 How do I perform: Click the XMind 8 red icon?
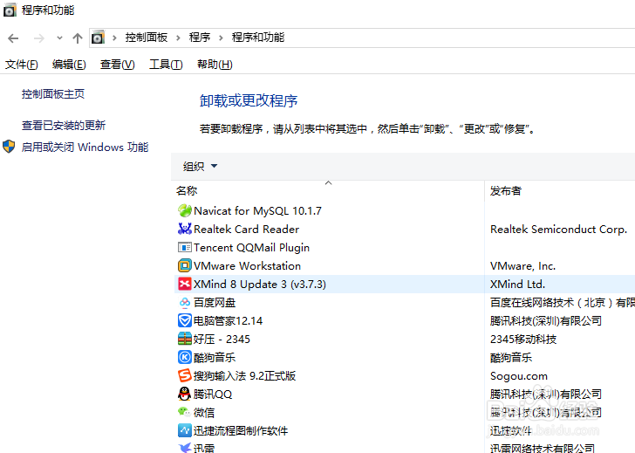185,284
